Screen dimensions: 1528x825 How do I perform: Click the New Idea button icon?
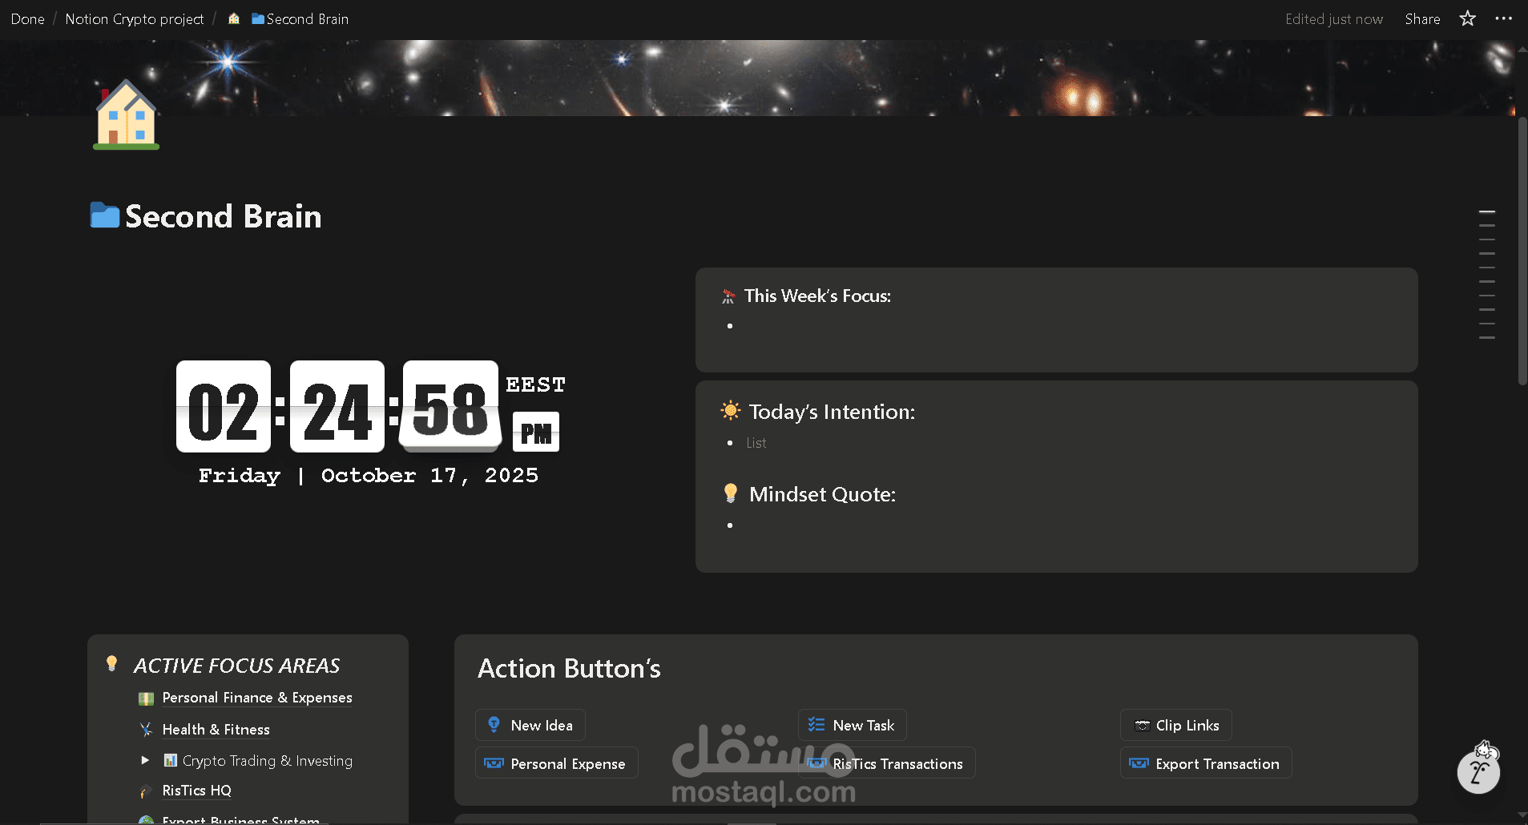pyautogui.click(x=494, y=725)
